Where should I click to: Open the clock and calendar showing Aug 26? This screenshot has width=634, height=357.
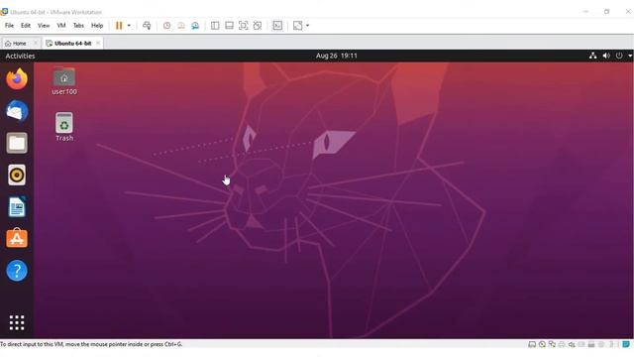pyautogui.click(x=337, y=56)
